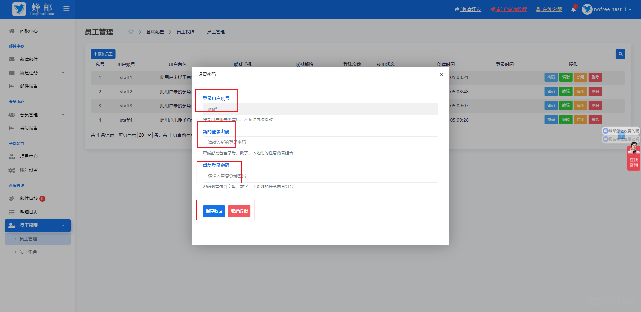This screenshot has height=312, width=641.
Task: Click the blue search magnifier button
Action: [620, 54]
